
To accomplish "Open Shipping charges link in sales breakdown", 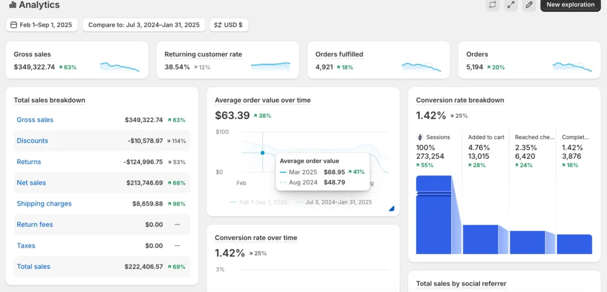I will pyautogui.click(x=44, y=204).
